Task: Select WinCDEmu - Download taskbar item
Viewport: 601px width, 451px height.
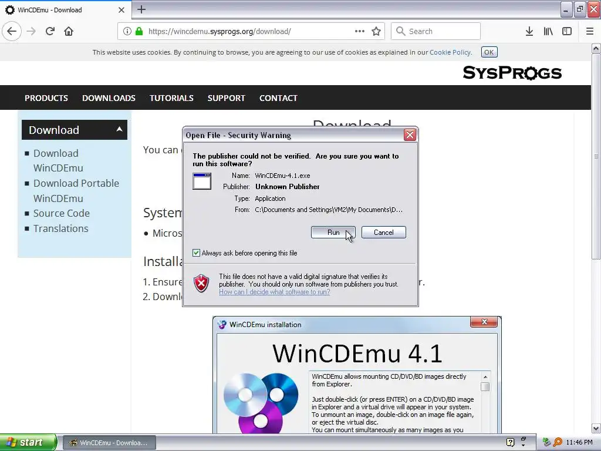Action: (x=109, y=443)
